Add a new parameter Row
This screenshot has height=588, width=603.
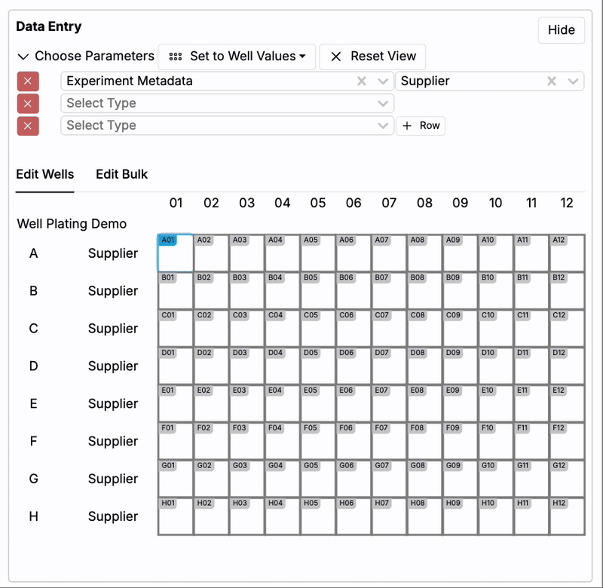click(421, 126)
